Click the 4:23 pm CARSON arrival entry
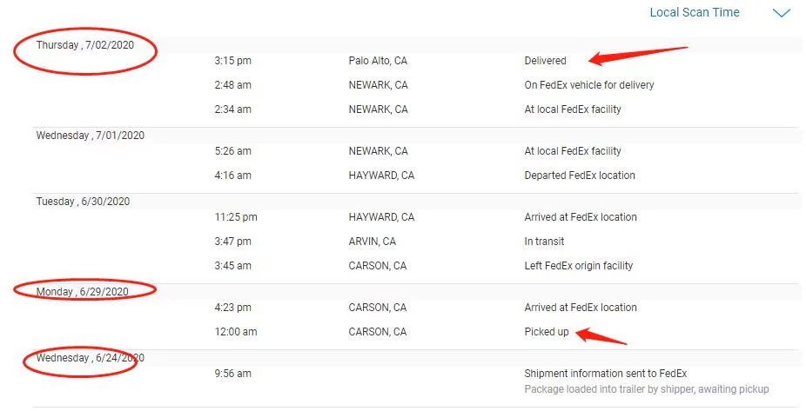The width and height of the screenshot is (806, 411). [581, 308]
